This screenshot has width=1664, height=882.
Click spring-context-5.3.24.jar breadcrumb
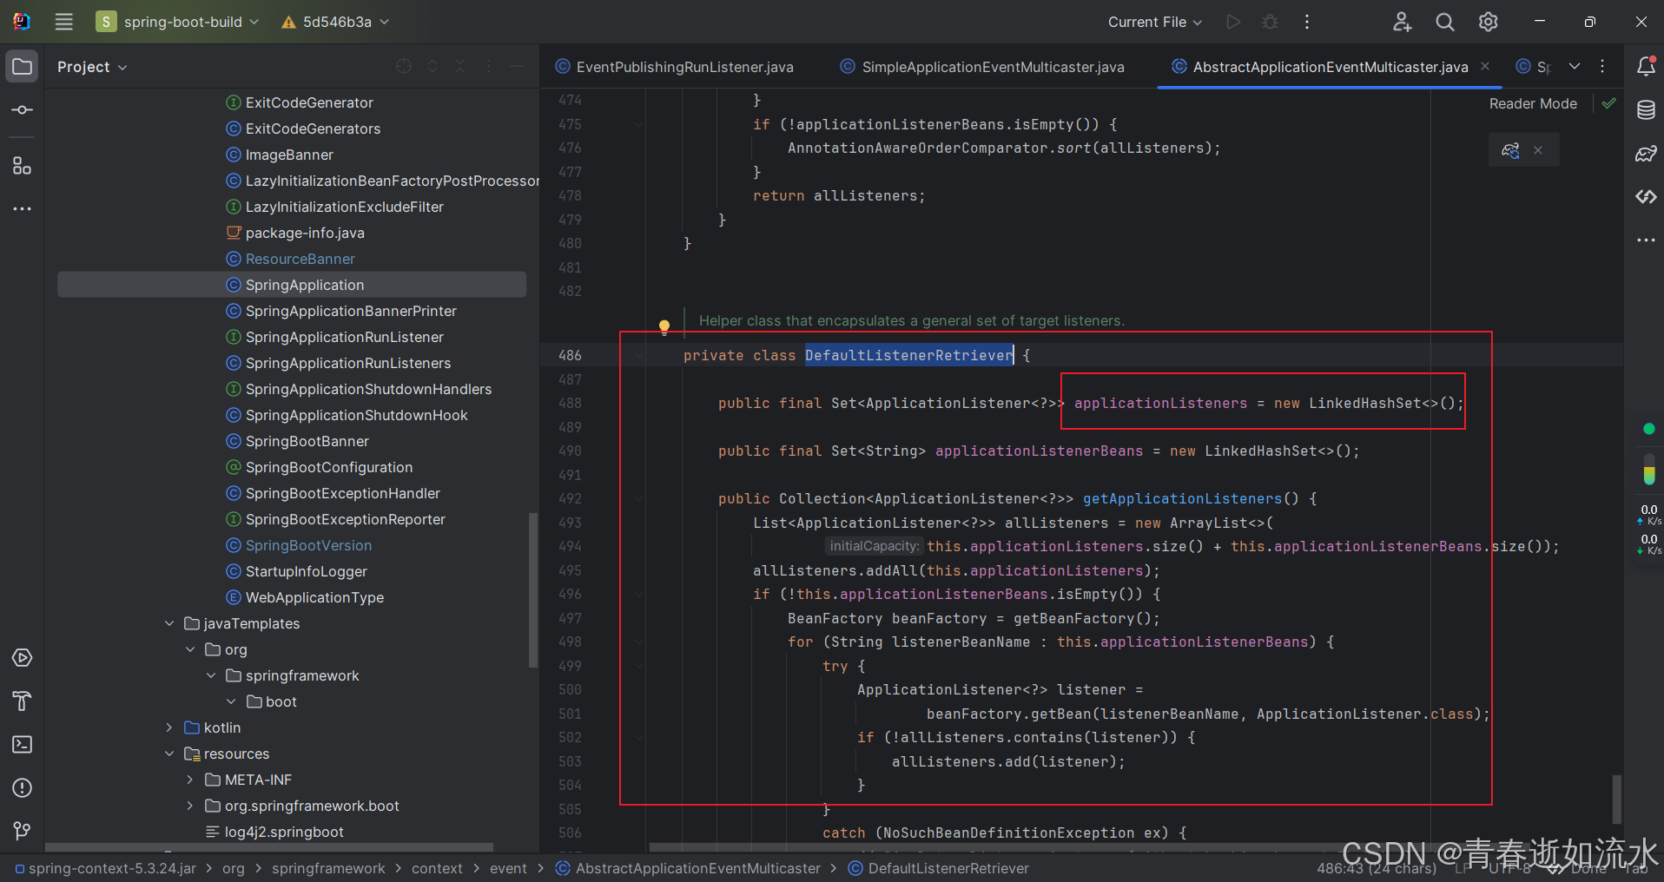tap(106, 868)
